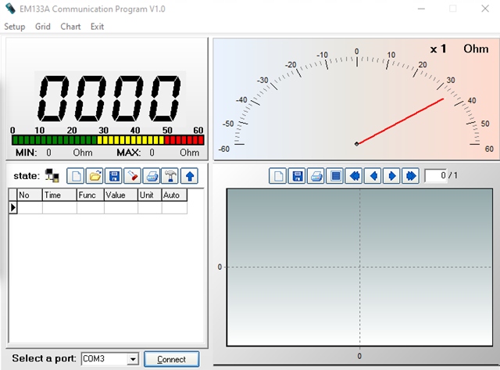Click the Connect button

172,359
